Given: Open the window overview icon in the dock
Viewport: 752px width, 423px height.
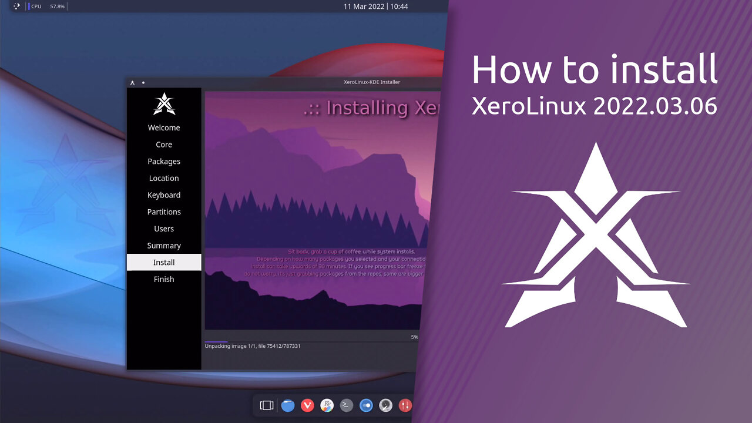Looking at the screenshot, I should (267, 405).
